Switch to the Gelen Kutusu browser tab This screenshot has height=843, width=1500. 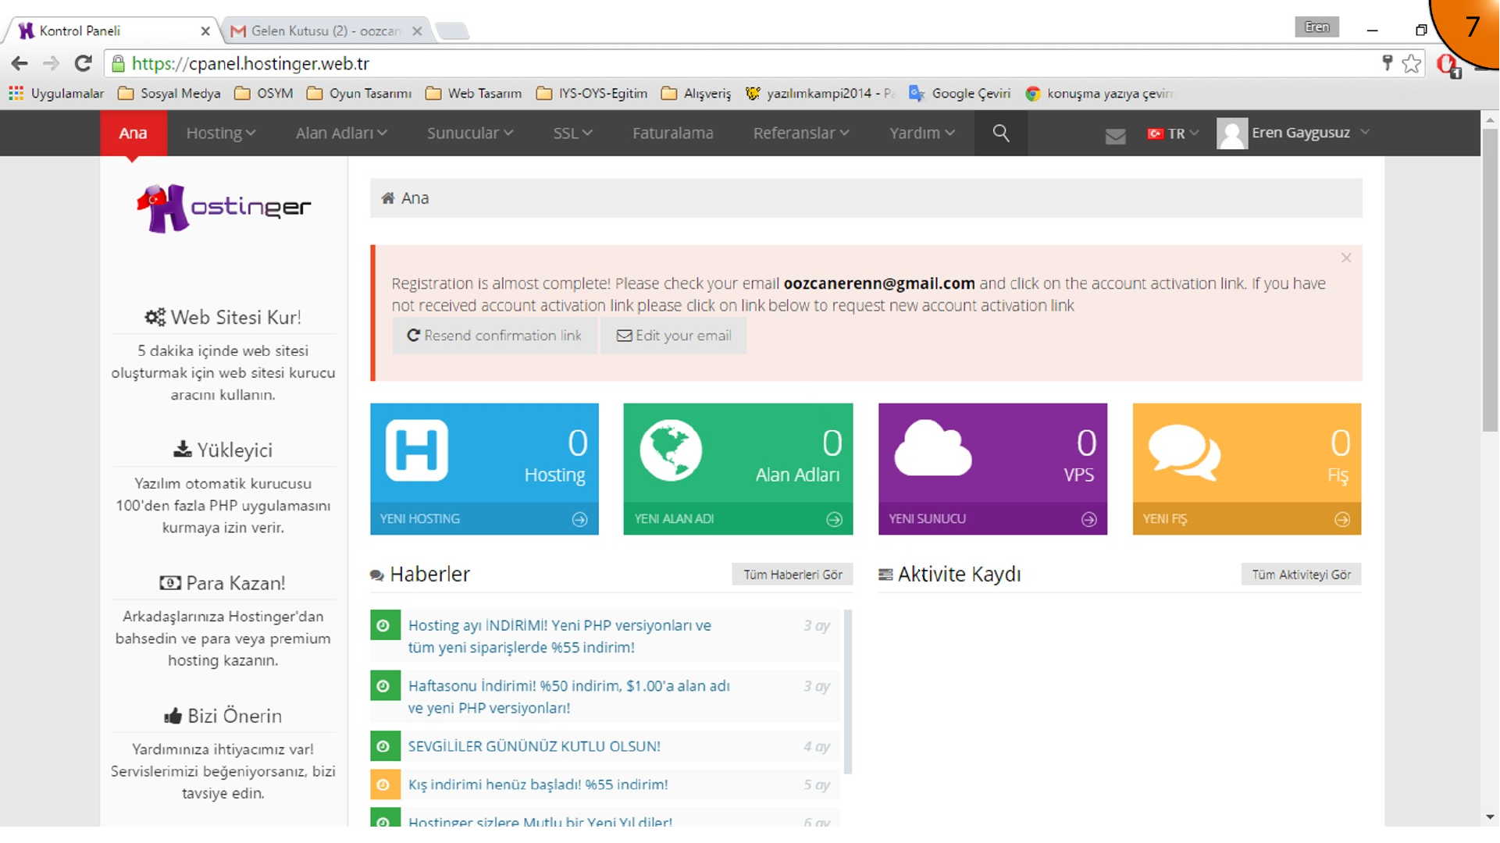pos(326,31)
